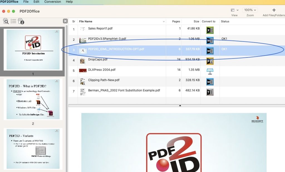Open the list outline view icon
Image resolution: width=285 pixels, height=172 pixels.
coord(13,21)
